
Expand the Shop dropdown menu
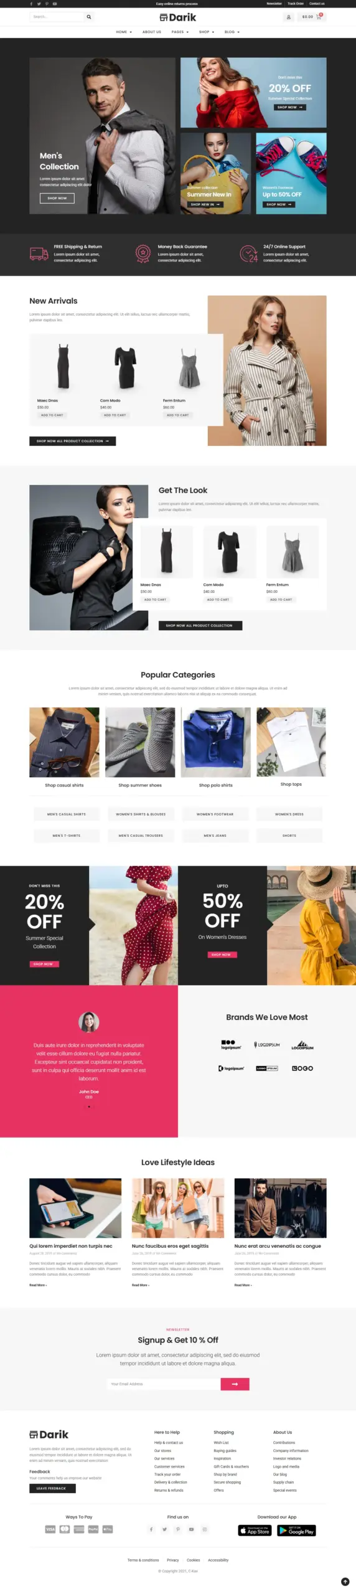[207, 32]
